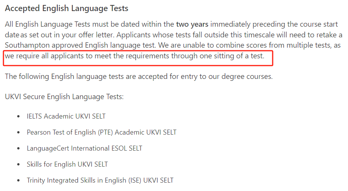Click the bullet beside LanguageCert International ESOL
The width and height of the screenshot is (348, 191).
18,149
